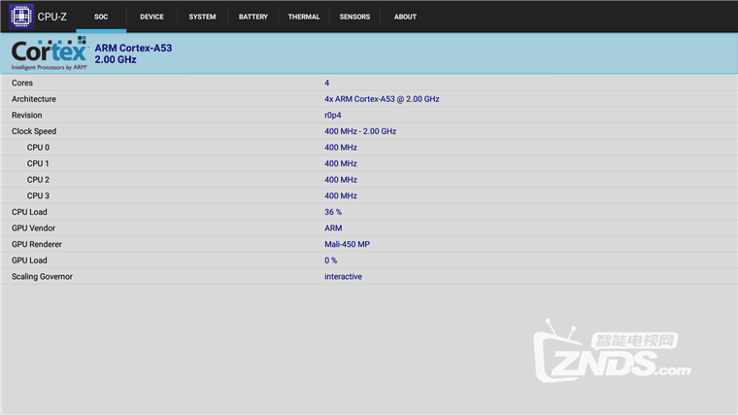The width and height of the screenshot is (738, 415).
Task: Select the GPU Vendor label
Action: (x=33, y=228)
